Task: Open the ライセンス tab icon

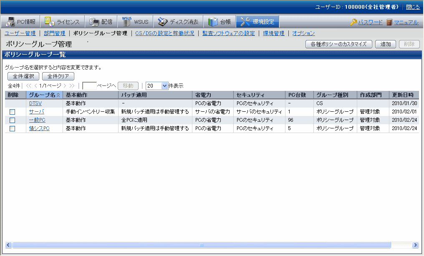Action: (49, 22)
